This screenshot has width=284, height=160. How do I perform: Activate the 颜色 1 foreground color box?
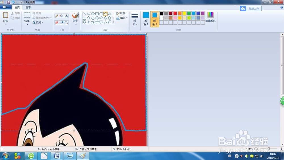pos(146,19)
